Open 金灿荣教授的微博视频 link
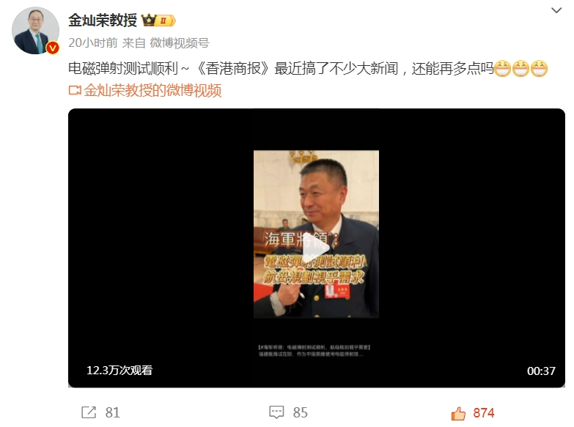Screen dimensions: 574x427 (x=152, y=90)
